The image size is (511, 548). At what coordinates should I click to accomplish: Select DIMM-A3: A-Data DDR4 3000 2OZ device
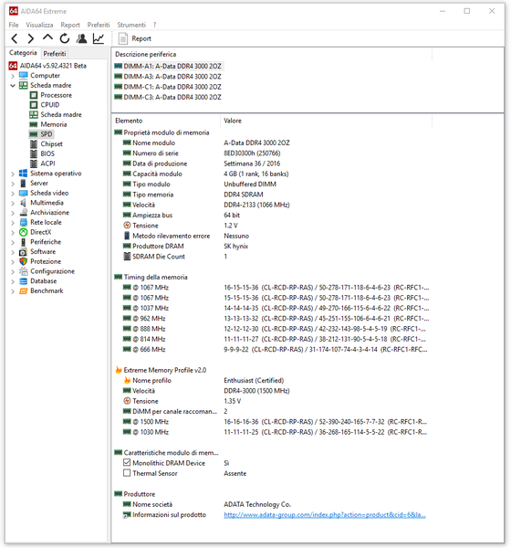pyautogui.click(x=168, y=77)
